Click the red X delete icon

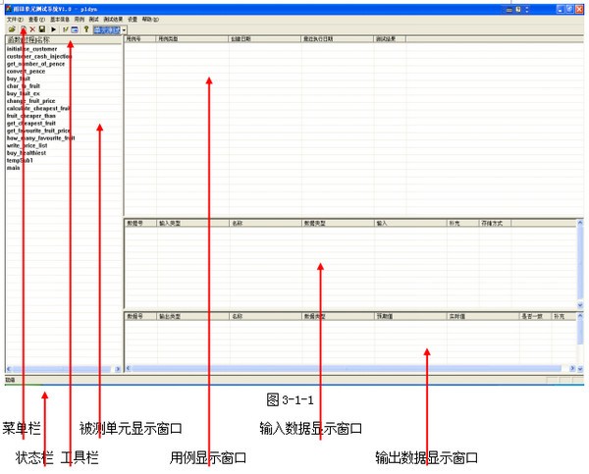pyautogui.click(x=31, y=29)
